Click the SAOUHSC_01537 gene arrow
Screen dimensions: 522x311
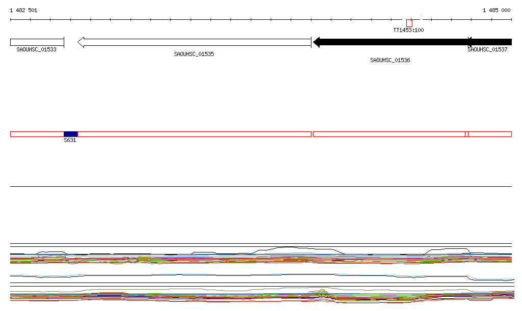(x=490, y=42)
